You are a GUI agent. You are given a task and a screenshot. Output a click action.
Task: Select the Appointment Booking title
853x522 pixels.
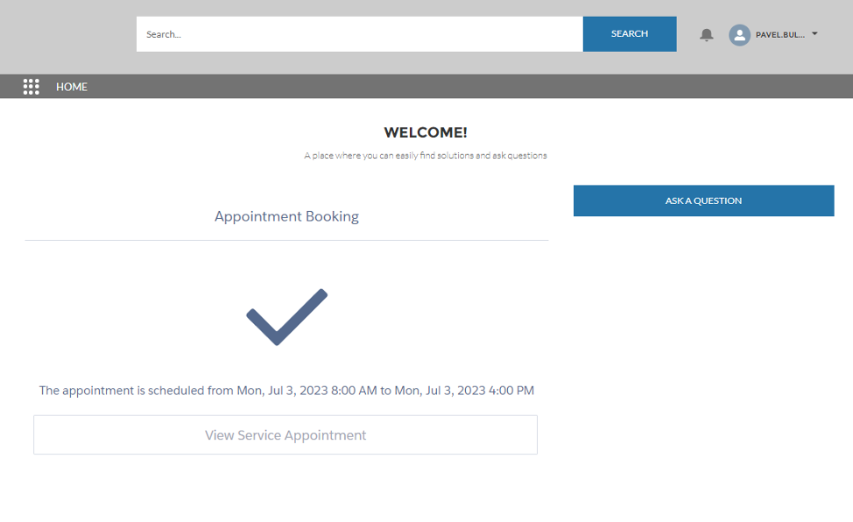click(x=286, y=216)
